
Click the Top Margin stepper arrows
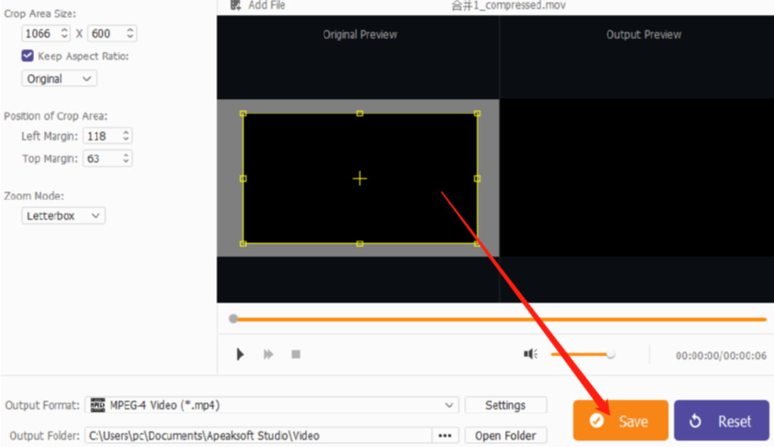pyautogui.click(x=126, y=158)
